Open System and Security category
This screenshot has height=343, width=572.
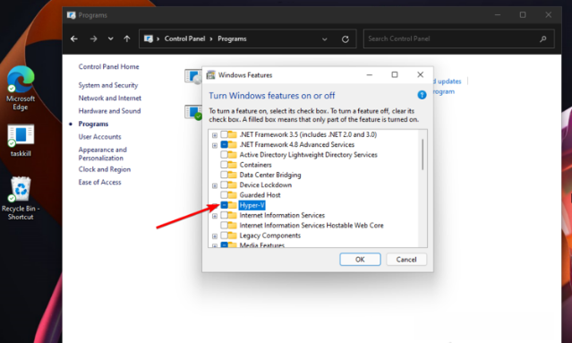[x=108, y=85]
